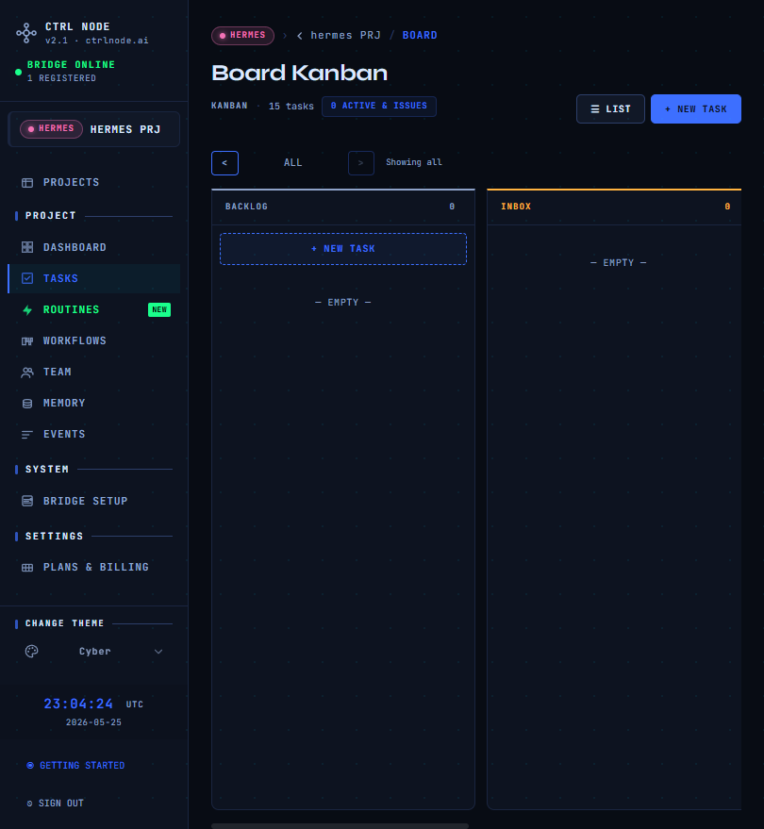The width and height of the screenshot is (764, 829).
Task: Click the Events lines icon
Action: (27, 435)
